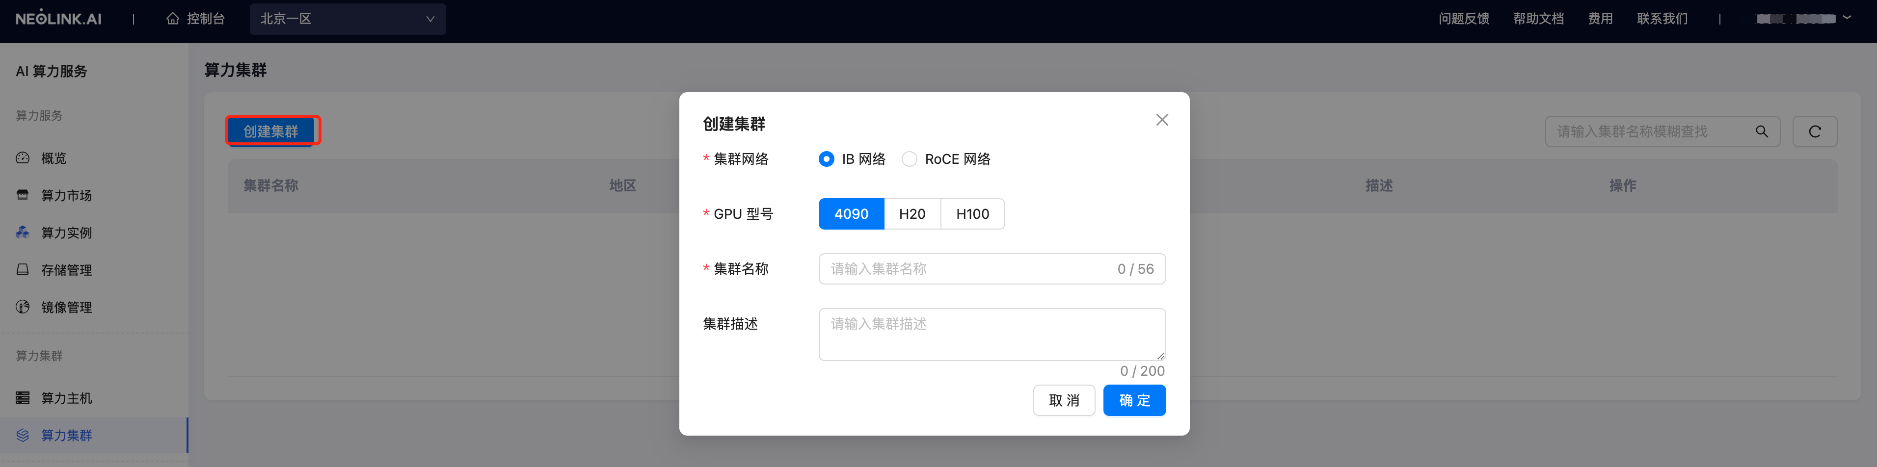Click the refresh list icon button

pyautogui.click(x=1814, y=131)
